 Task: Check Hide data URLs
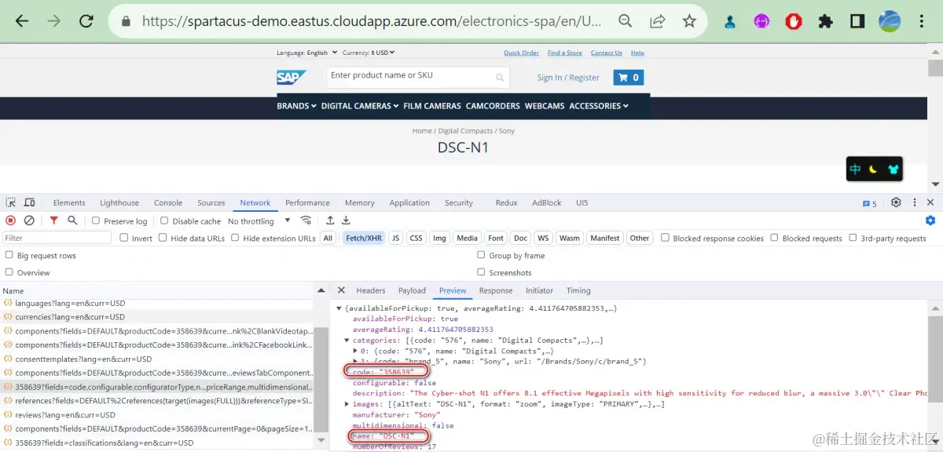point(163,238)
